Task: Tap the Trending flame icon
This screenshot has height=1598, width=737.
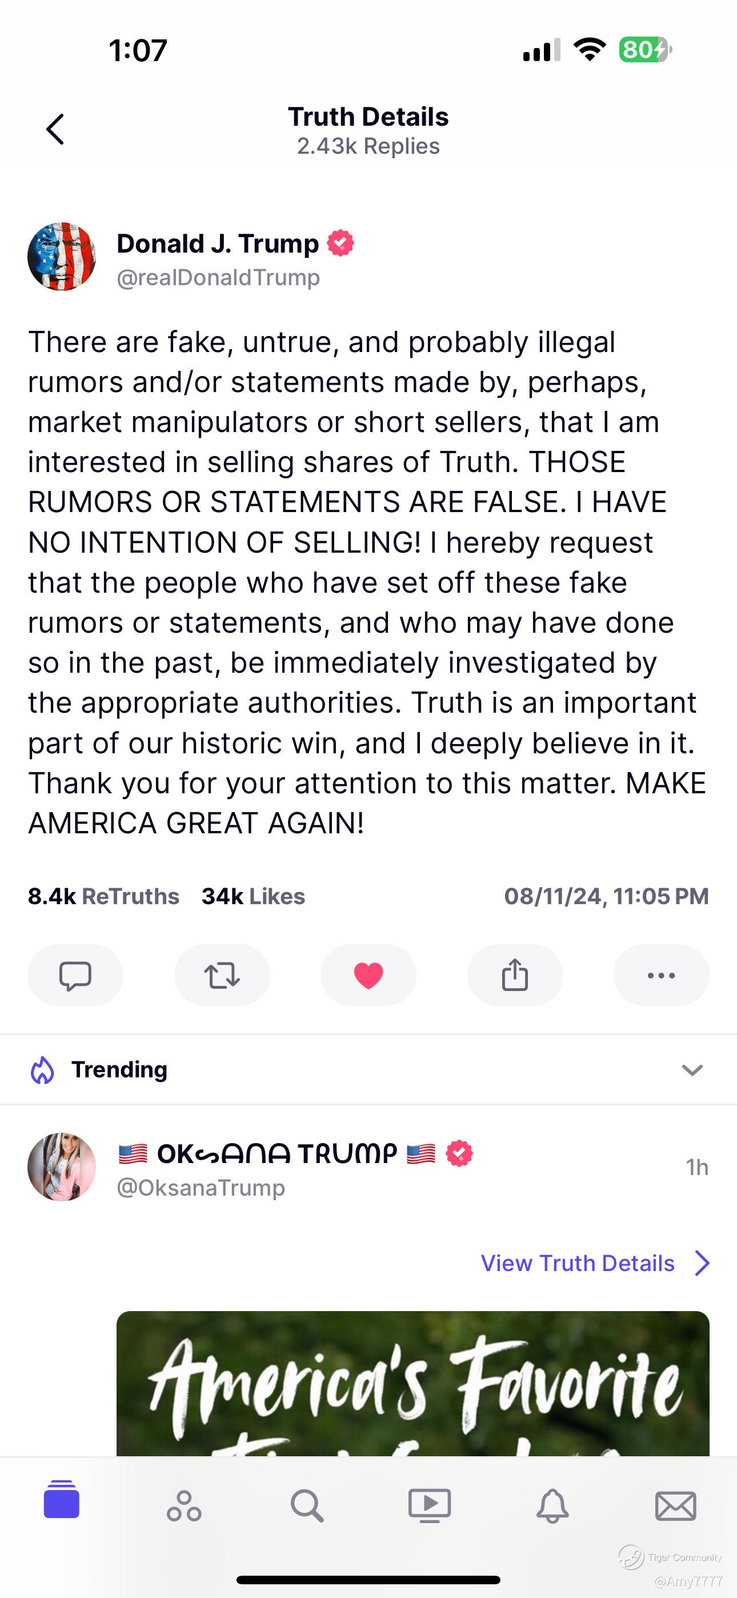Action: point(42,1069)
